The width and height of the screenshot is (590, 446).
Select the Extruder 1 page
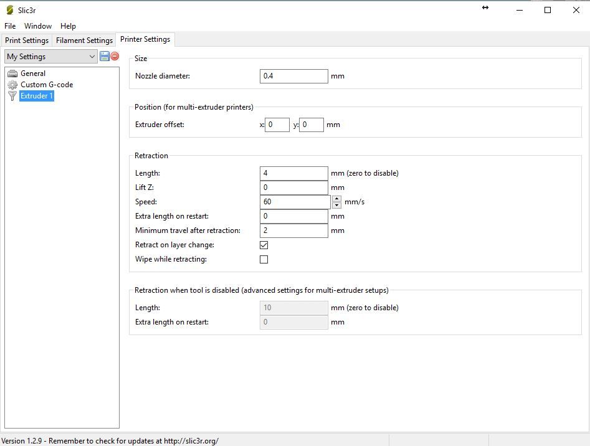(x=37, y=96)
